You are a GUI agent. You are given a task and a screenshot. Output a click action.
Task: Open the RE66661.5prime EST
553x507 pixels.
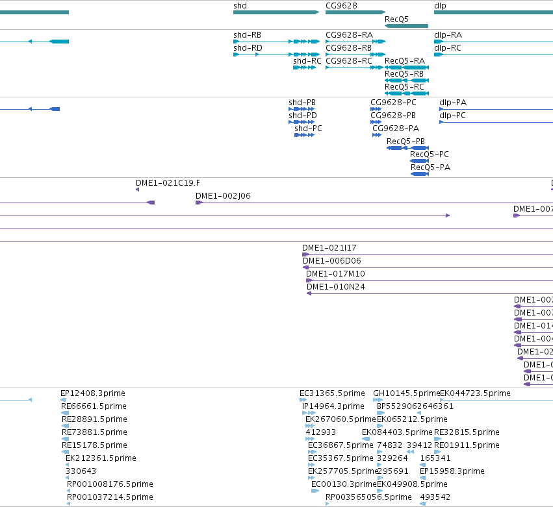click(x=65, y=414)
